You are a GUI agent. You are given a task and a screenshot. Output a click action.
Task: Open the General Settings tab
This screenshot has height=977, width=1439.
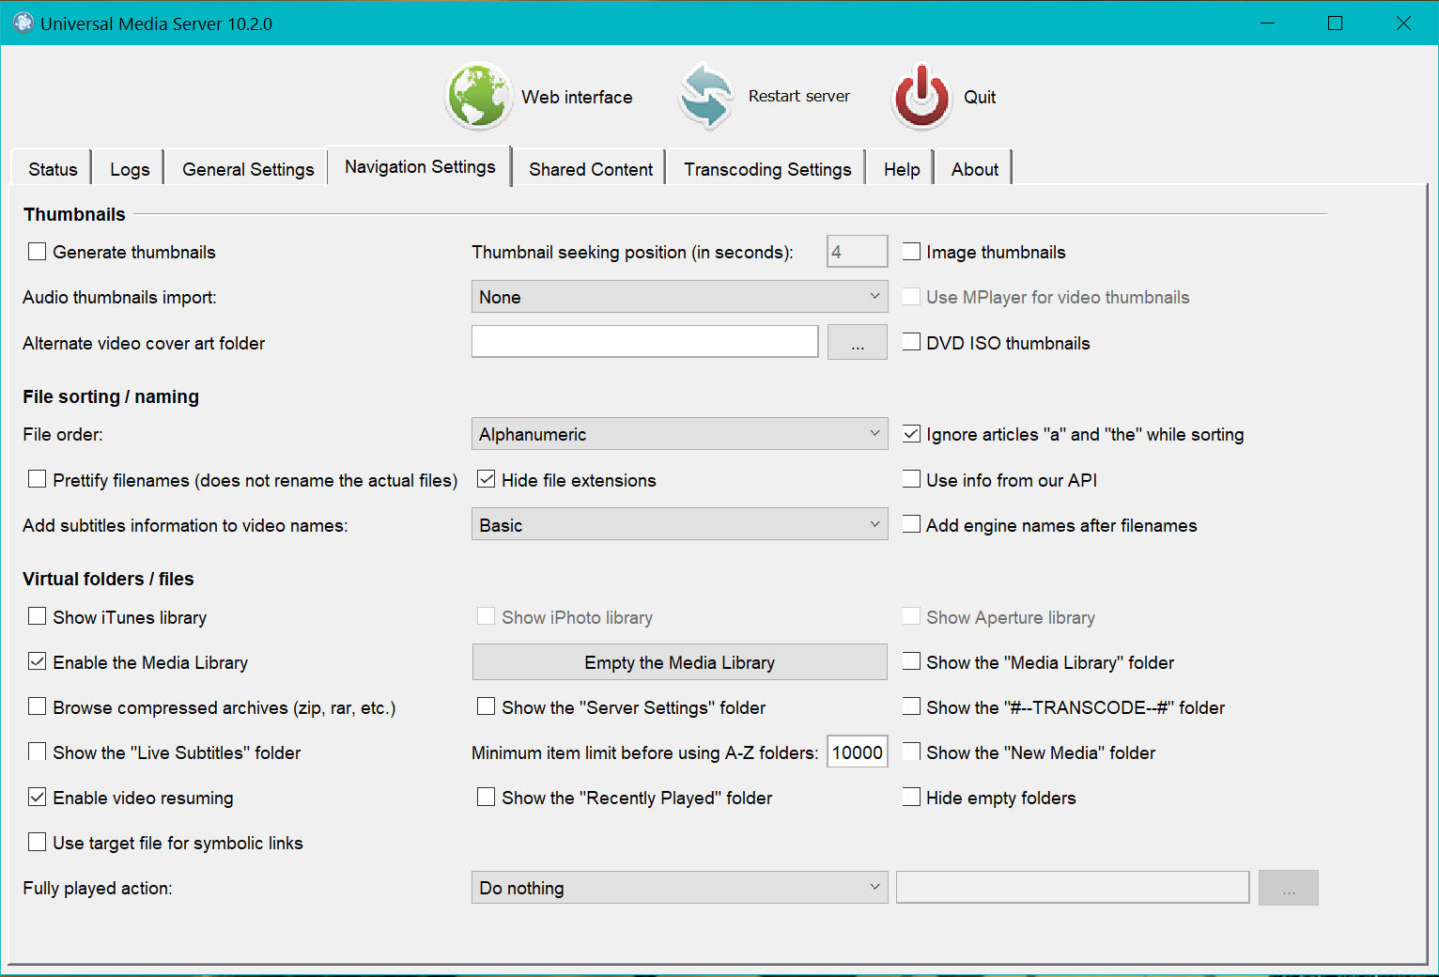[248, 169]
